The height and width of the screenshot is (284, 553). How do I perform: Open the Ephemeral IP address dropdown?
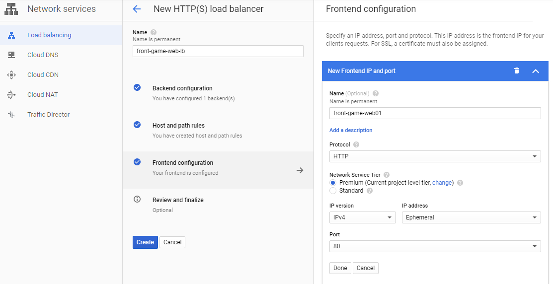pos(471,217)
